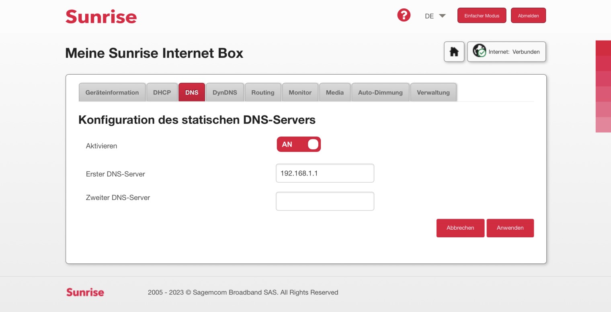This screenshot has height=312, width=611.
Task: Click the Erster DNS-Server input field
Action: click(x=325, y=173)
